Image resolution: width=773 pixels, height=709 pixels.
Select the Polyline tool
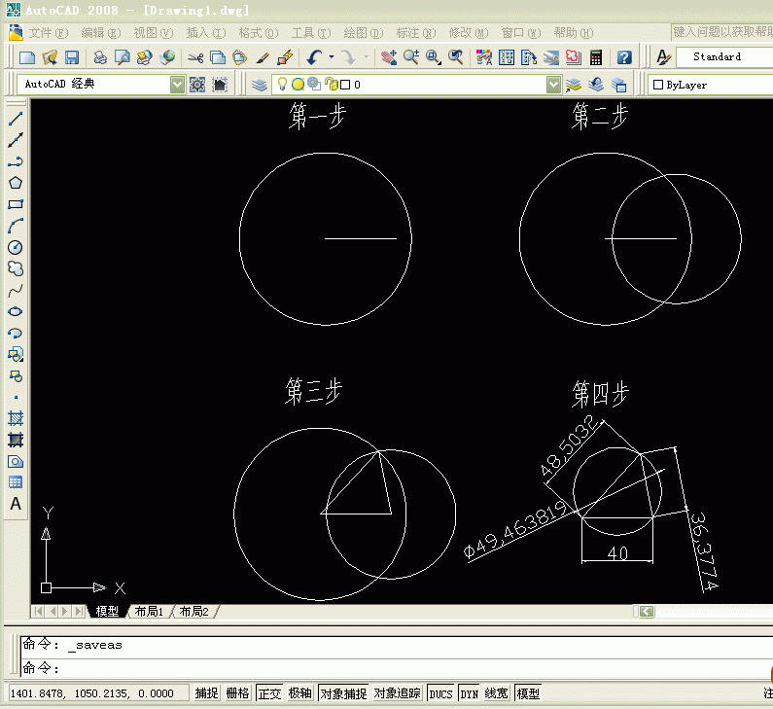[16, 161]
